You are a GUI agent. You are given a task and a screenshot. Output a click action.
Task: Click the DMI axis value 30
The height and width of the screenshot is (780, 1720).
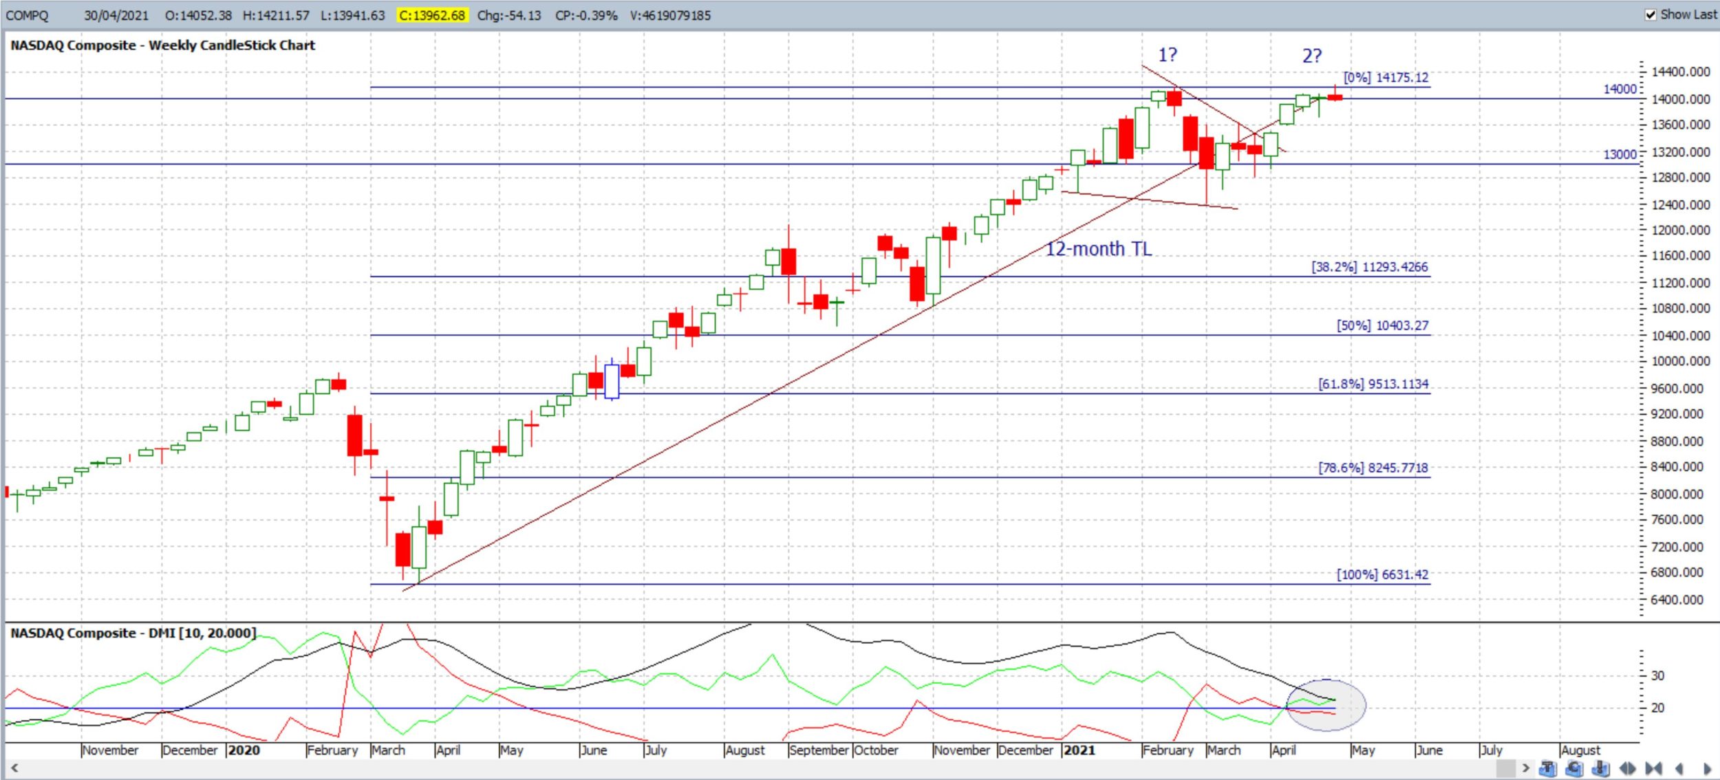[1657, 675]
